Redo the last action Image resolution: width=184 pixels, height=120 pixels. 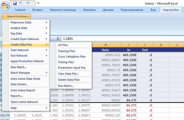point(28,3)
